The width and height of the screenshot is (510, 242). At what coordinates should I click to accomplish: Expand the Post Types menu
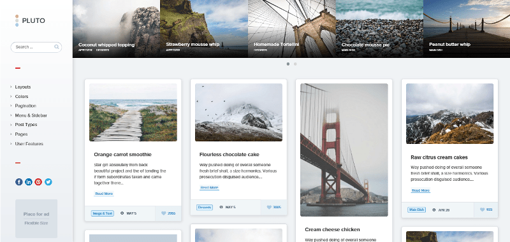coord(26,125)
